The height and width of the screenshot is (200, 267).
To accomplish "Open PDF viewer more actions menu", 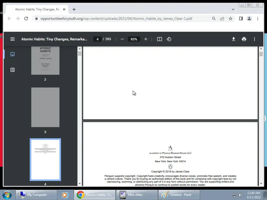I will [254, 39].
